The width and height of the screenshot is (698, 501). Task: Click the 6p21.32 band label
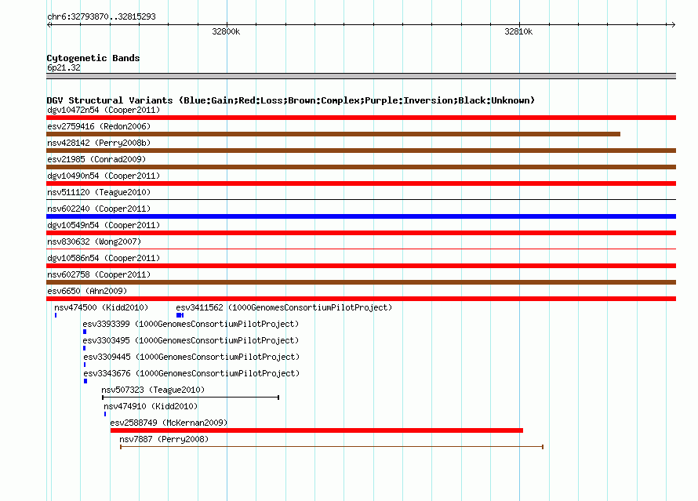coord(64,67)
